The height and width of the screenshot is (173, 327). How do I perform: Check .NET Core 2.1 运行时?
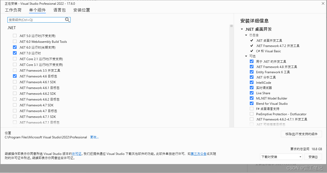[15, 59]
